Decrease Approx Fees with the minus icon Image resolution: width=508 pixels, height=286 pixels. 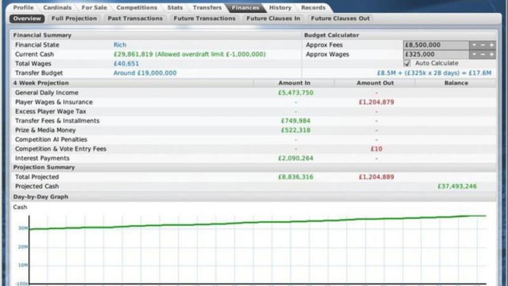(483, 45)
